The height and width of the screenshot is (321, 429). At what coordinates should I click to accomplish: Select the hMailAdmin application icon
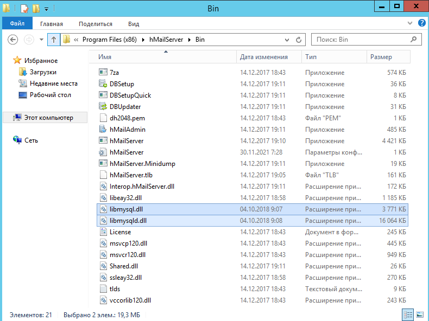click(x=103, y=129)
